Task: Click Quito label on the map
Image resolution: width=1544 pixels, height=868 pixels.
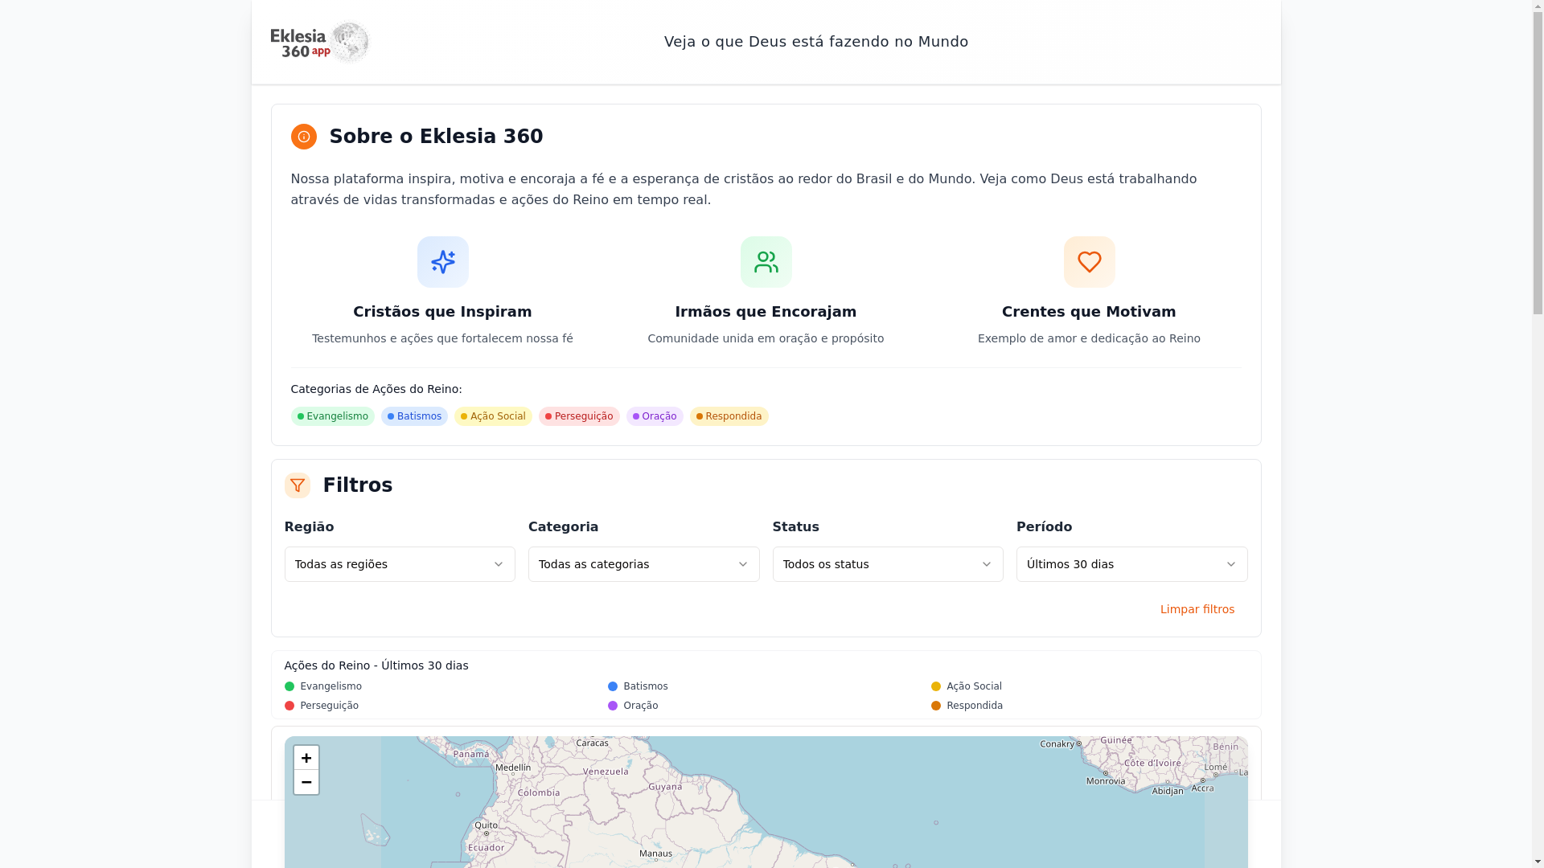Action: point(486,825)
